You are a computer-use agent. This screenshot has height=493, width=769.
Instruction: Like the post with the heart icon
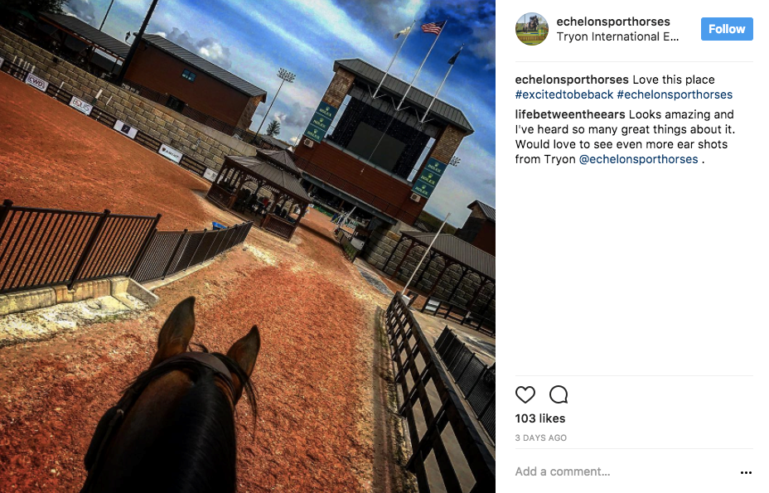pyautogui.click(x=525, y=394)
